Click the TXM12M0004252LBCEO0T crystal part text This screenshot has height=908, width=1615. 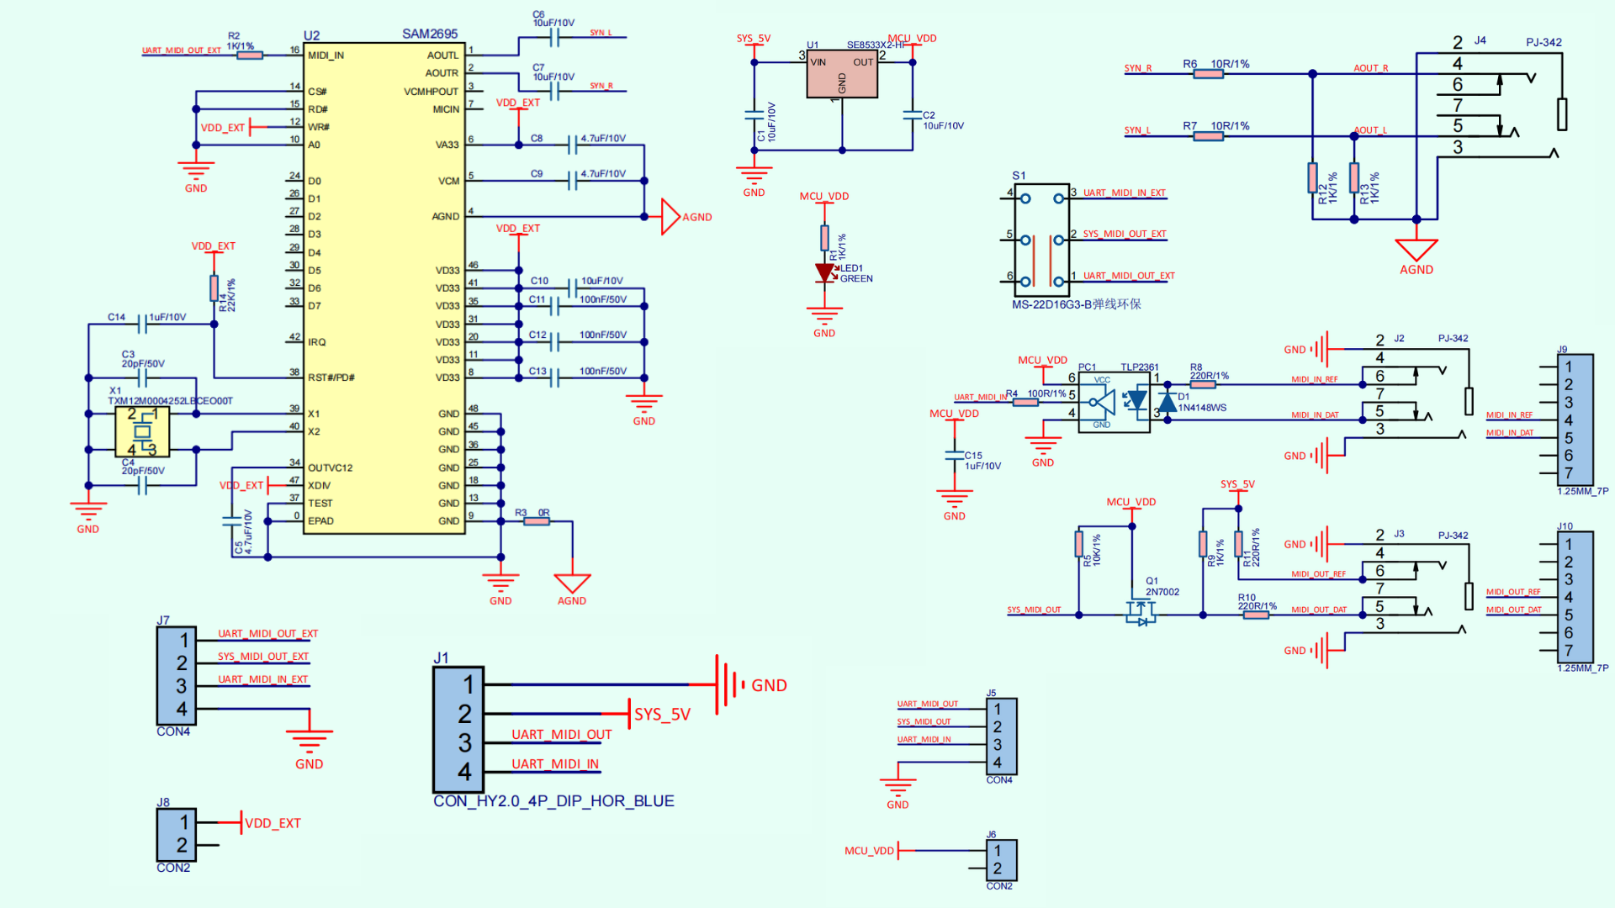point(170,401)
